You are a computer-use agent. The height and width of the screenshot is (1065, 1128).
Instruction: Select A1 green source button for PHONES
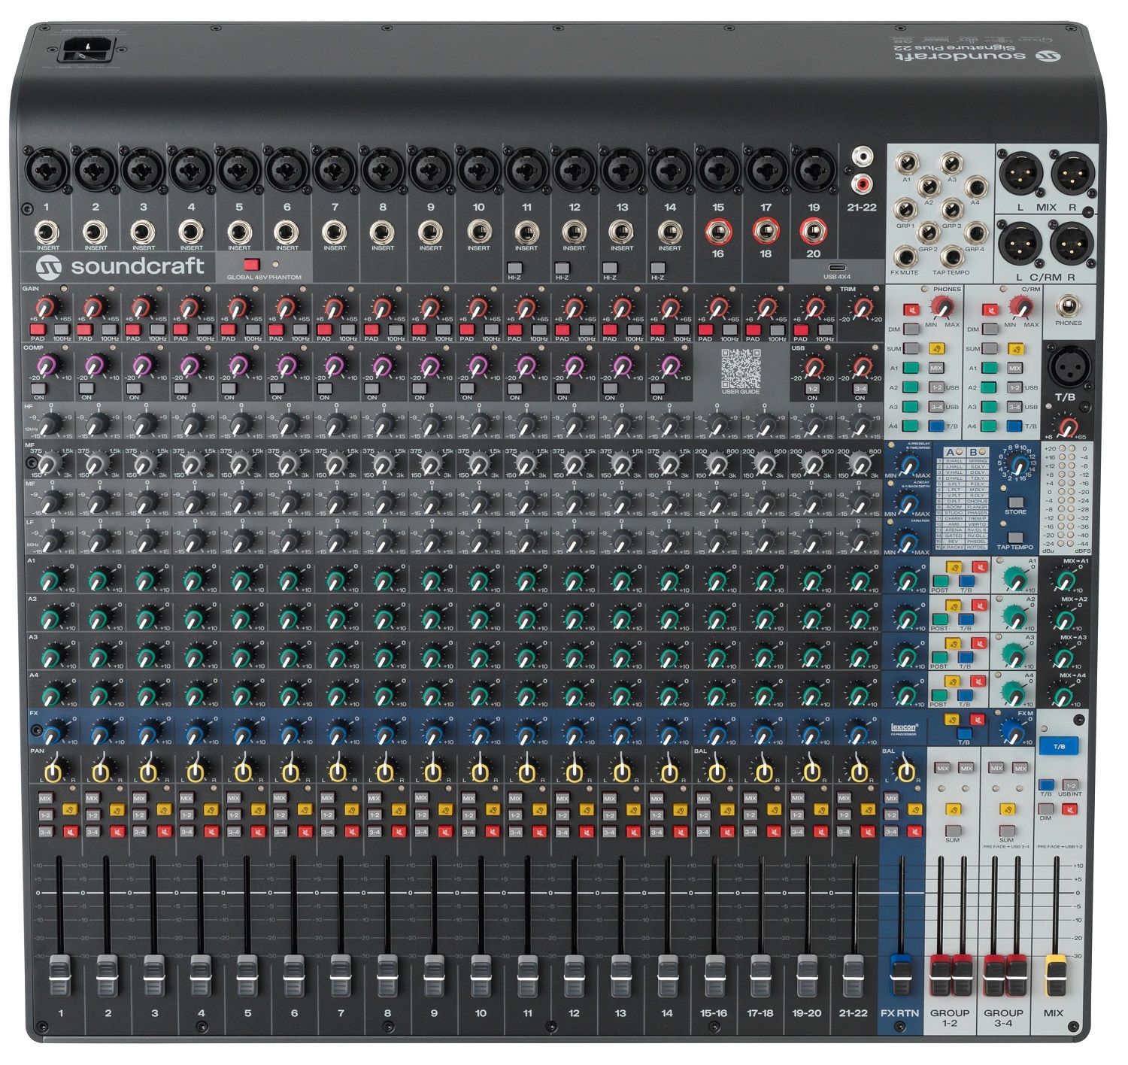click(911, 368)
